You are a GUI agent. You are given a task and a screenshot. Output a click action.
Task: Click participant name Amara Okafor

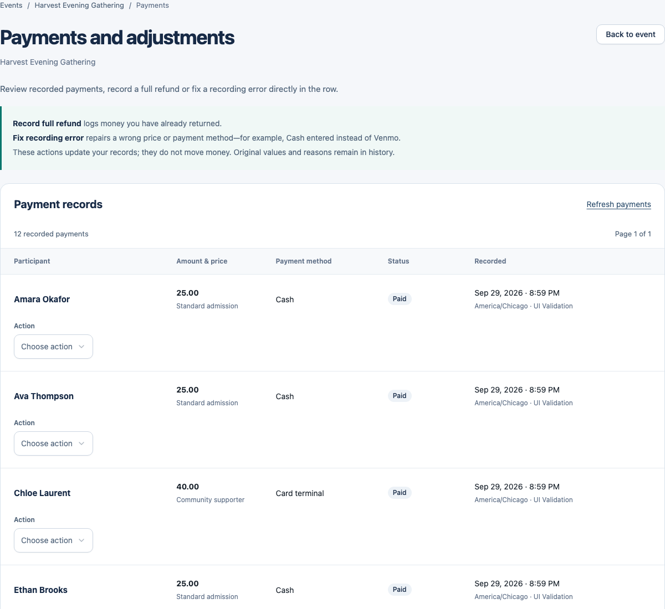pos(42,300)
